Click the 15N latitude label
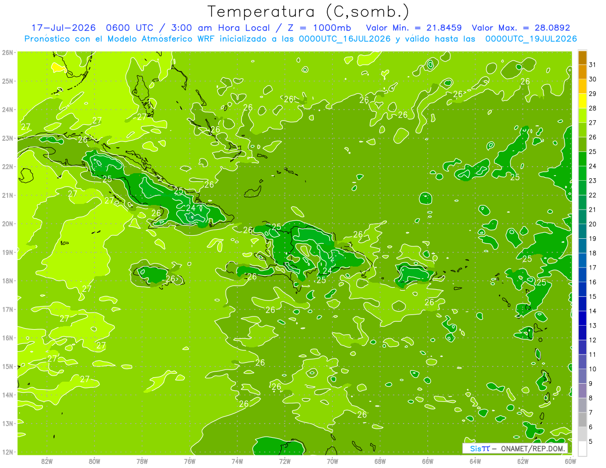 [8, 366]
